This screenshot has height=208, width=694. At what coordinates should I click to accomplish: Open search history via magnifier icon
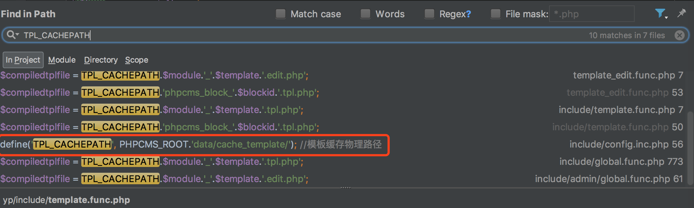13,35
